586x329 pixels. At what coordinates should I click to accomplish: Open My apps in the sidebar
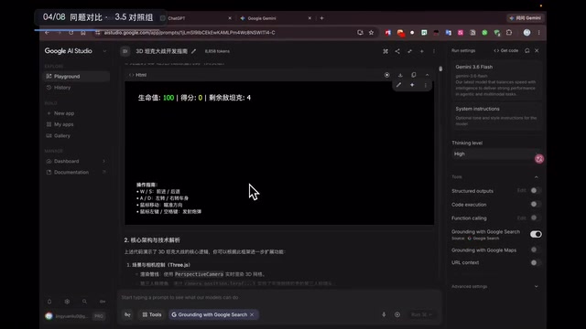click(63, 124)
